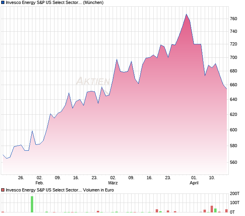Click the 760 price axis label
This screenshot has width=245, height=216.
pos(234,19)
